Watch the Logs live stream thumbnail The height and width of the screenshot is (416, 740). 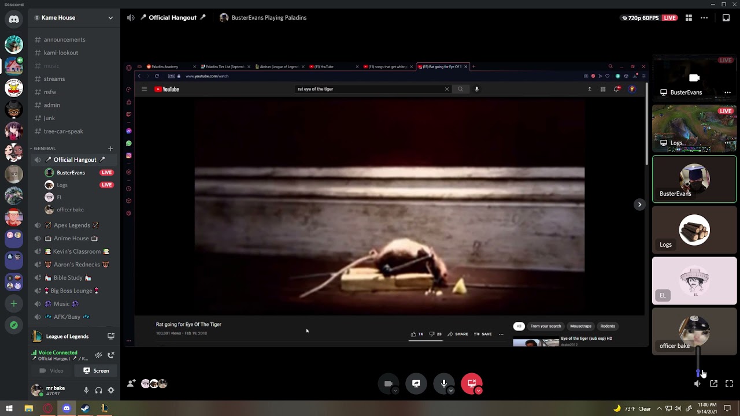click(694, 128)
